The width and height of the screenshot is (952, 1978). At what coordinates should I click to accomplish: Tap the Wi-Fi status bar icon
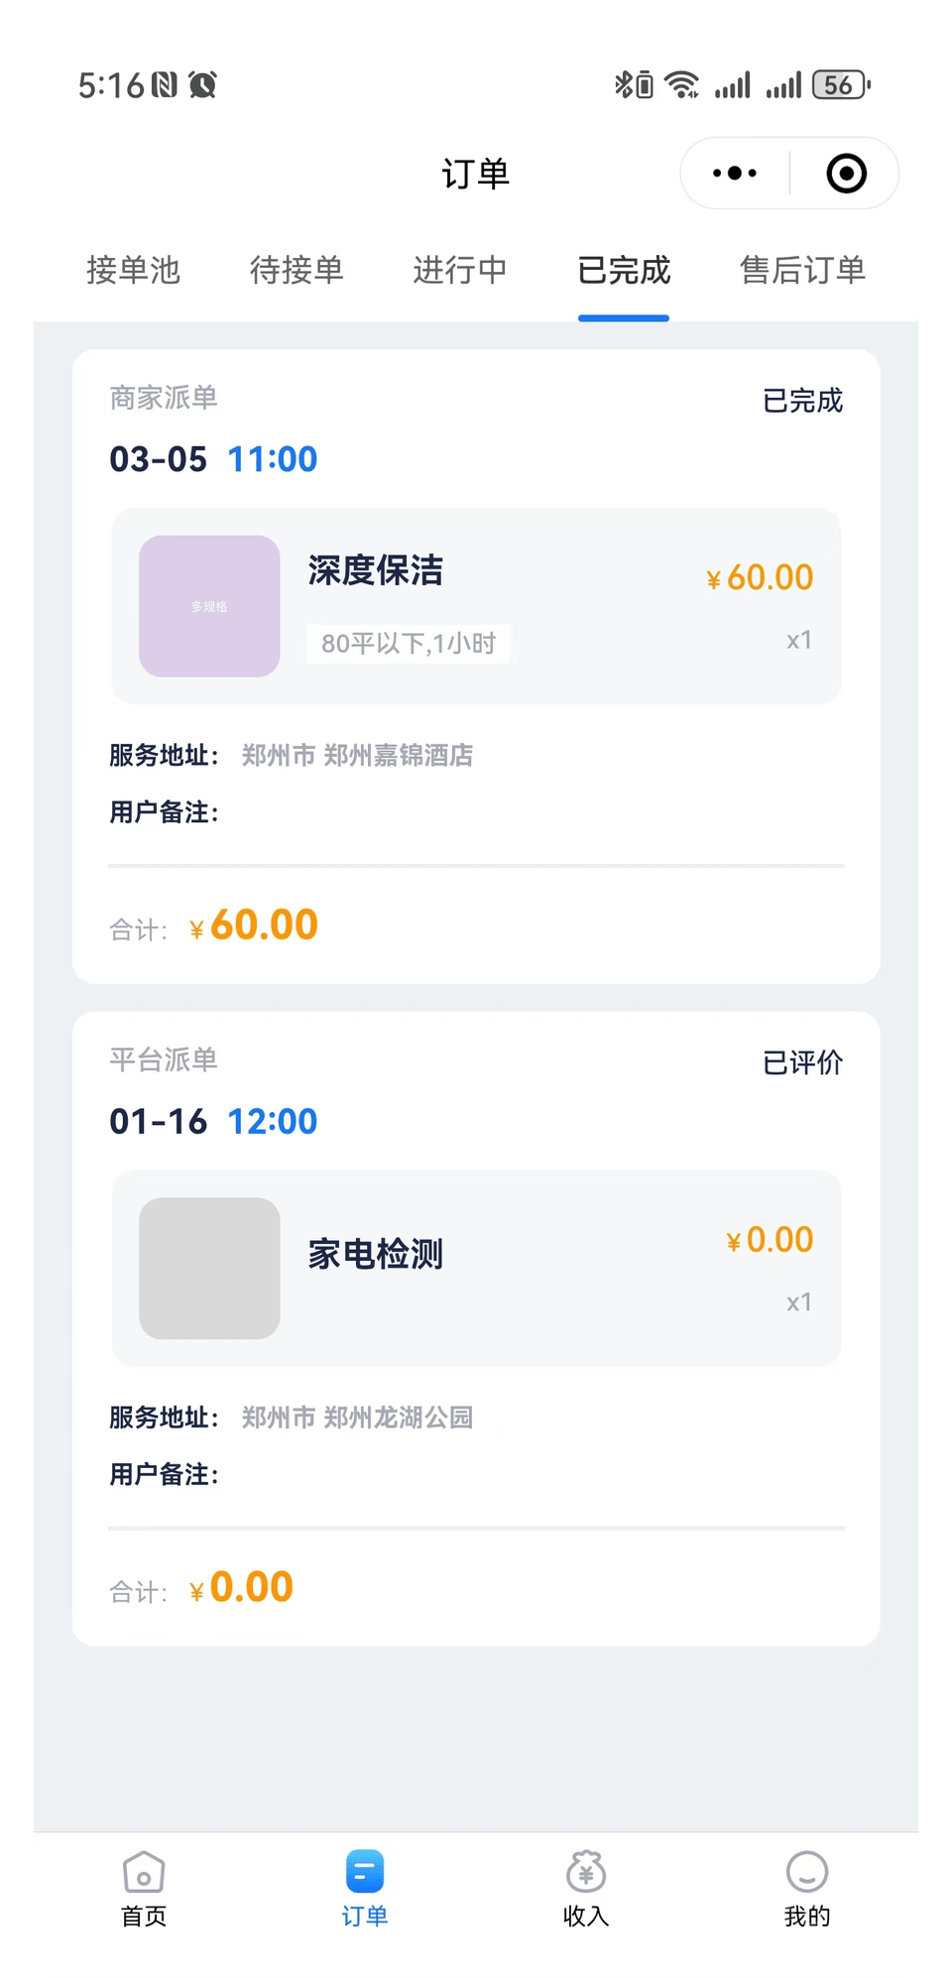tap(681, 85)
